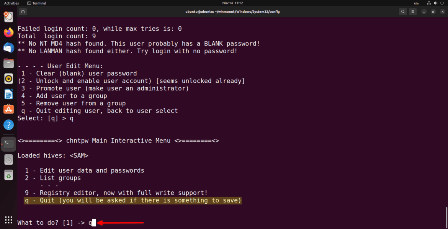This screenshot has height=229, width=448.
Task: Click the search magnifier in the terminal header
Action: coord(403,11)
